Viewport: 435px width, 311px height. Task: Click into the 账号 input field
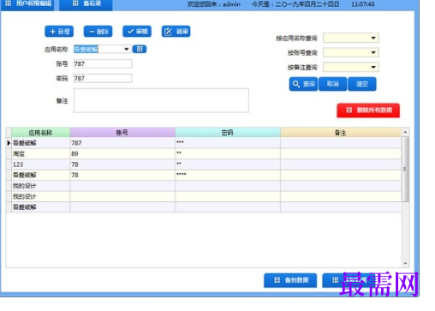[x=103, y=63]
